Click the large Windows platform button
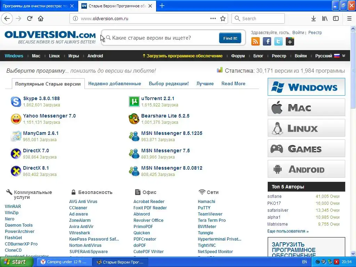 [x=306, y=87]
